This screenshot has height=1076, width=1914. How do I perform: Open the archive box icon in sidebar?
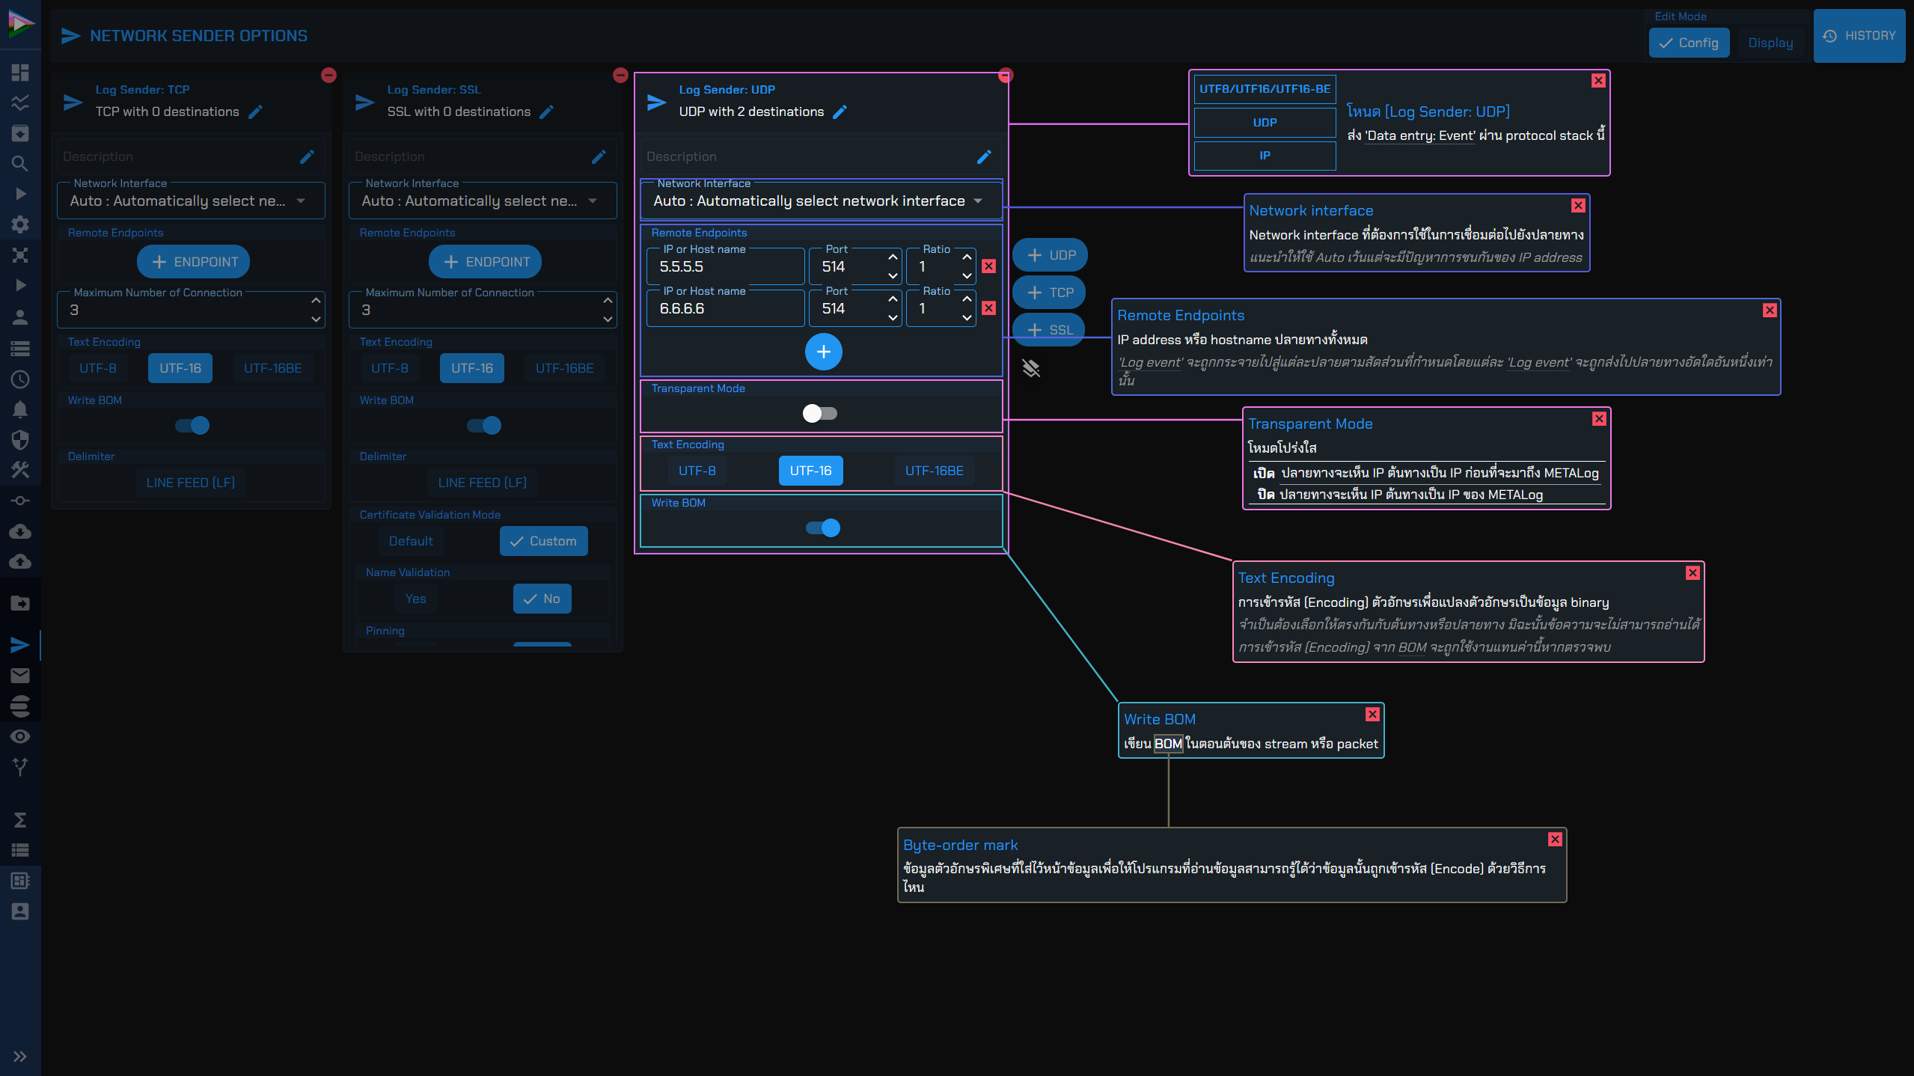point(20,133)
